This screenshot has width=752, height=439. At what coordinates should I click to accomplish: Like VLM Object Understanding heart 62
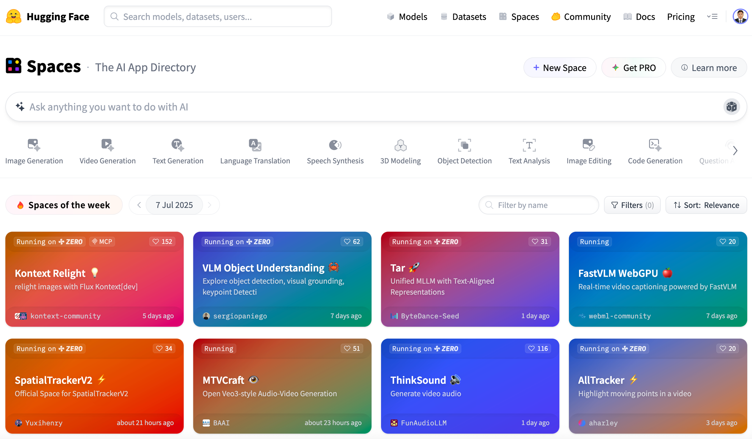click(352, 241)
